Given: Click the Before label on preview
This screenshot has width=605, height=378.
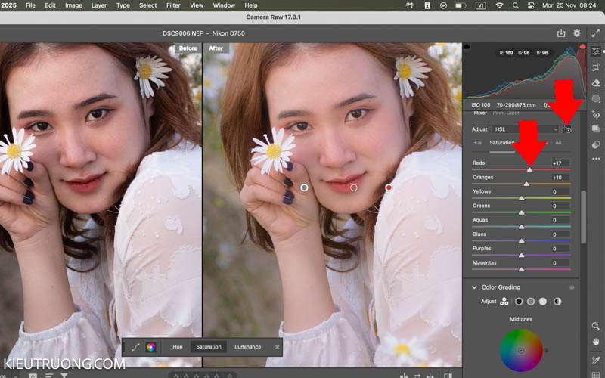Looking at the screenshot, I should 188,48.
